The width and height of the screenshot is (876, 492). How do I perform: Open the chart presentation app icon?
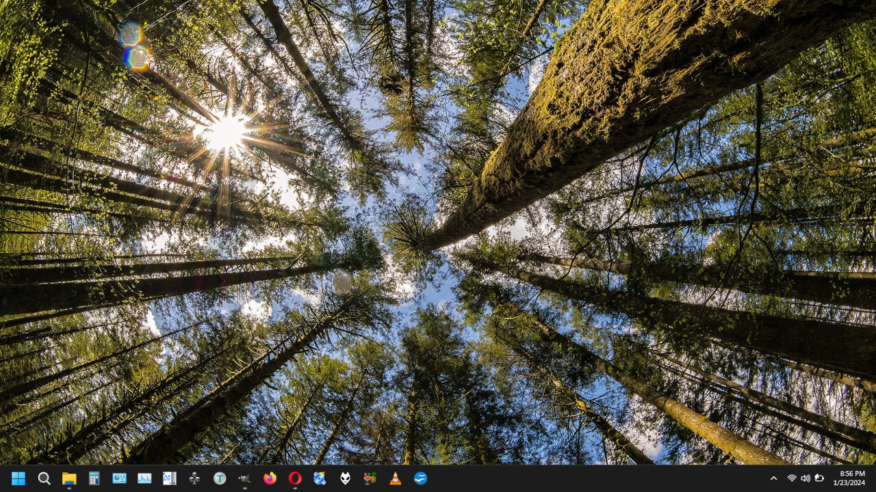tap(119, 478)
